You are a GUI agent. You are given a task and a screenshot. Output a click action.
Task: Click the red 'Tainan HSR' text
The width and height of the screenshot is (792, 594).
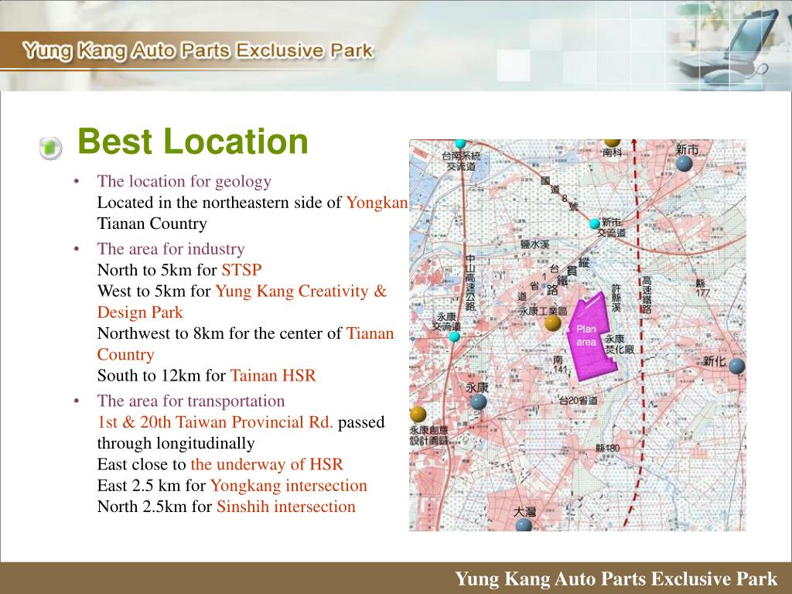point(273,376)
